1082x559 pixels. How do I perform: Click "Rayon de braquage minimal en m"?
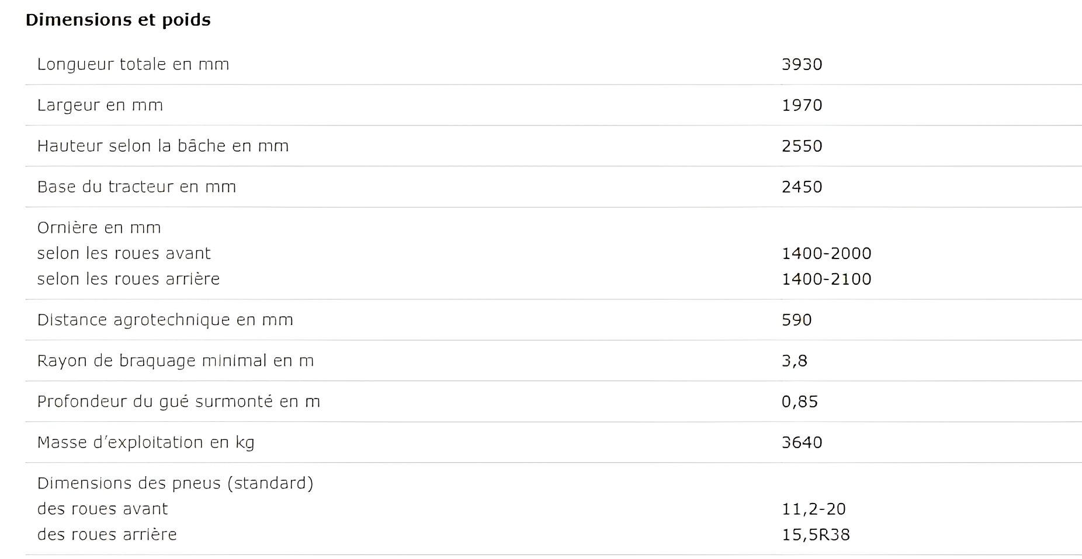[x=175, y=361]
